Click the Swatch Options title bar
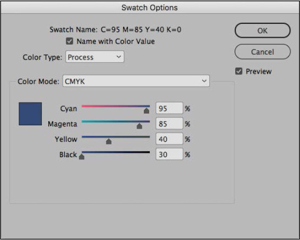The image size is (300, 240). coord(150,7)
